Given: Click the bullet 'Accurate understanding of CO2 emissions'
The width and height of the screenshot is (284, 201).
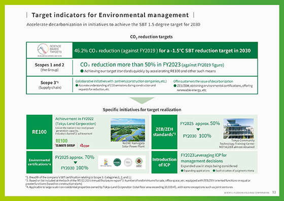Looking at the screenshot, I should pos(116,87).
